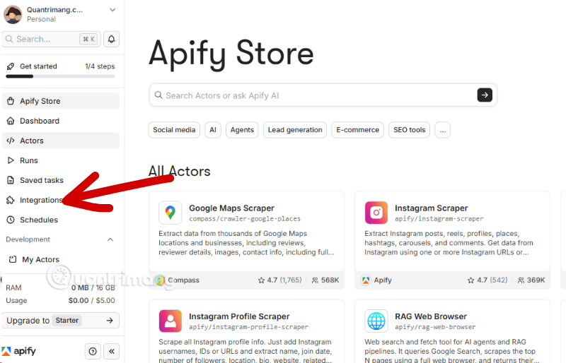Open Integrations in the sidebar
Viewport: 566px width, 363px height.
point(61,200)
